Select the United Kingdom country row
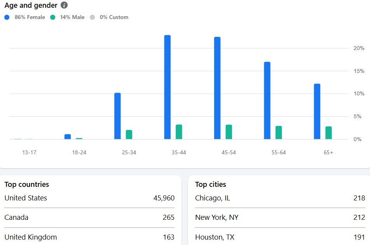The image size is (370, 245). point(89,237)
